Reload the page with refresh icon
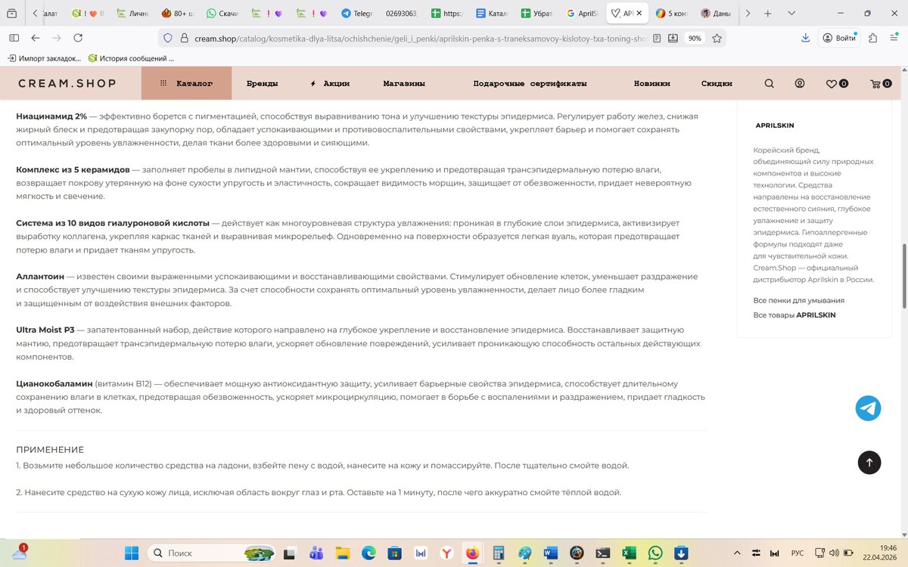Screen dimensions: 908x567 78,38
